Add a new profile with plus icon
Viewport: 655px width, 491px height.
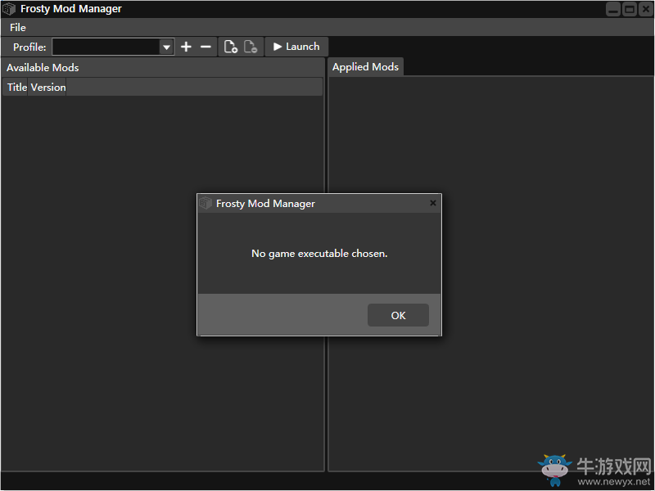[x=187, y=47]
